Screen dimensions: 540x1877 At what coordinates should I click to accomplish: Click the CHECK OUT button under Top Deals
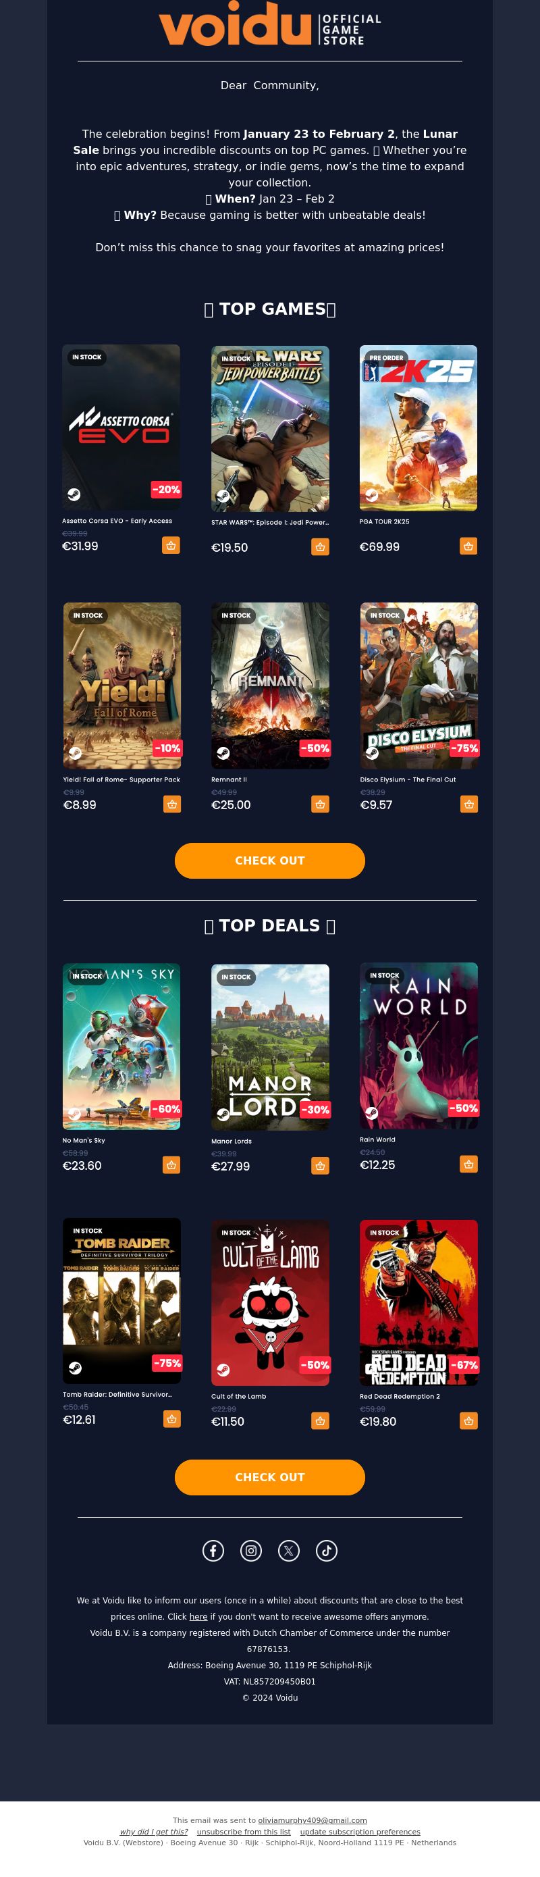coord(270,1477)
